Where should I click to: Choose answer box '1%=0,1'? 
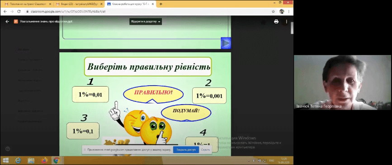click(x=83, y=131)
